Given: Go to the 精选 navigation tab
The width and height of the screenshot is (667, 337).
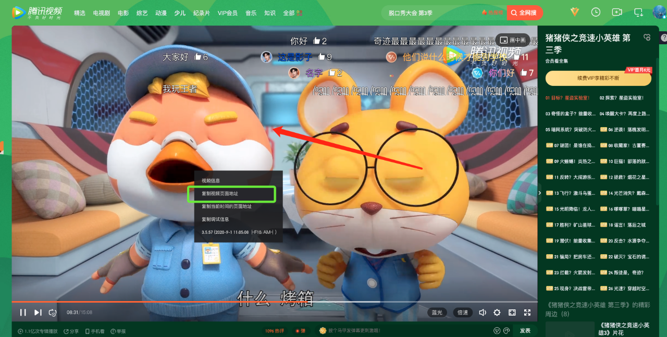Looking at the screenshot, I should [x=80, y=13].
